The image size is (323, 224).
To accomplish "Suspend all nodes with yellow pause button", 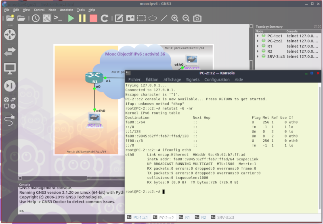I will pyautogui.click(x=82, y=18).
